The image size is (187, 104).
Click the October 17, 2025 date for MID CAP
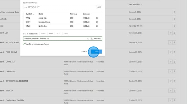(x=135, y=91)
